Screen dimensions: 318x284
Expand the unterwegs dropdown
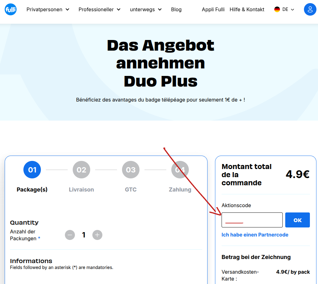coord(145,9)
